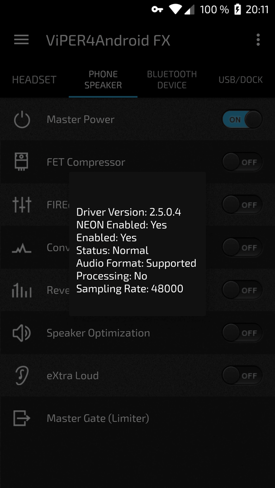This screenshot has width=275, height=488.
Task: Tap the Master Gate exit-arrow icon
Action: [22, 418]
